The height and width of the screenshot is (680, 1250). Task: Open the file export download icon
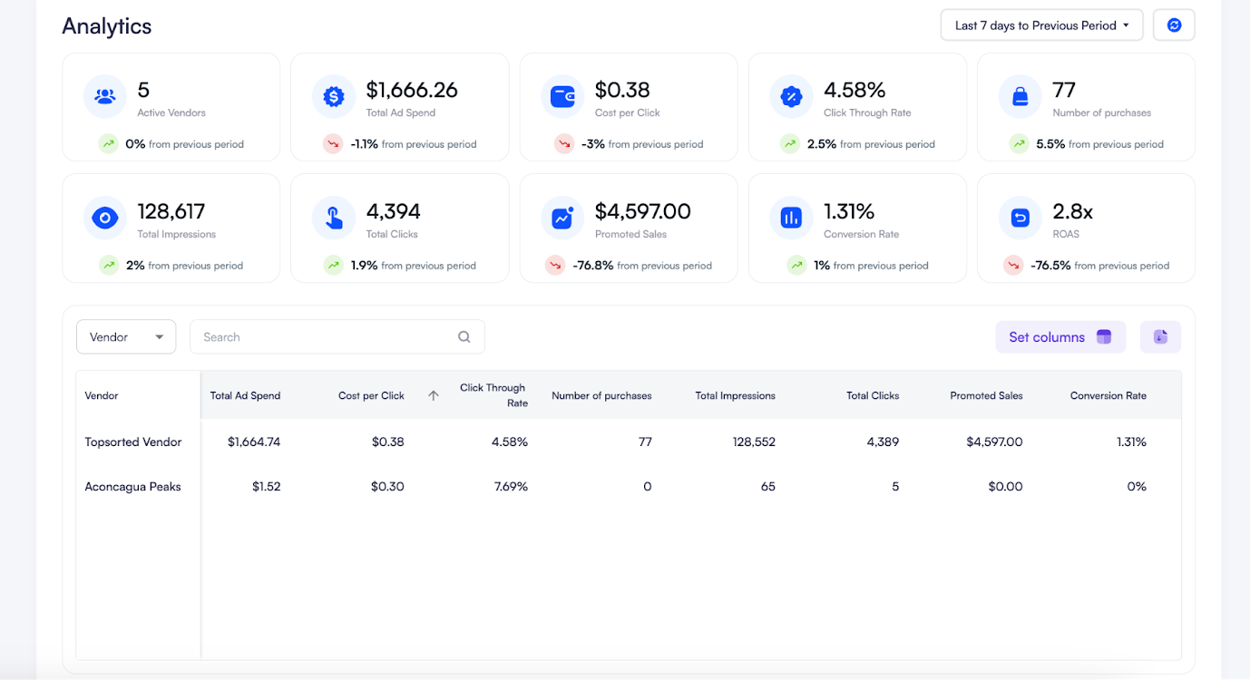point(1160,336)
